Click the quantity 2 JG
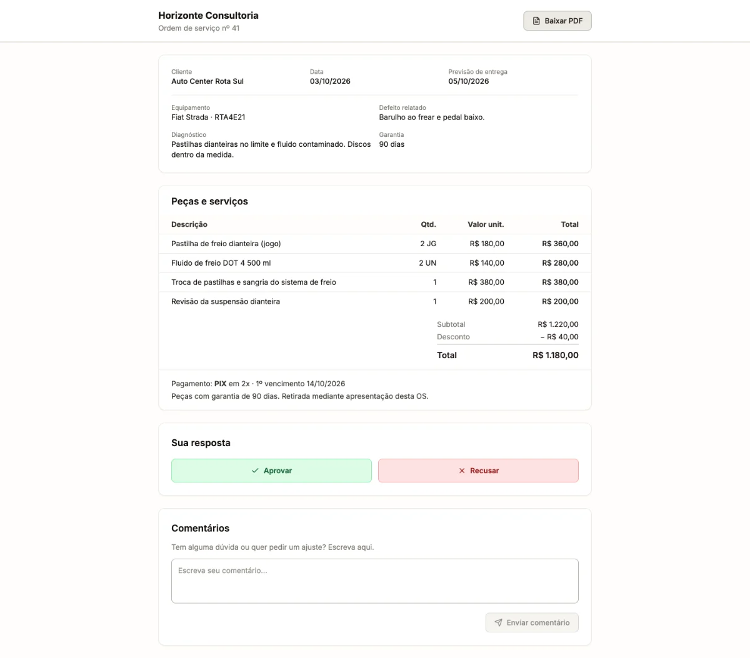This screenshot has height=658, width=750. click(x=428, y=244)
